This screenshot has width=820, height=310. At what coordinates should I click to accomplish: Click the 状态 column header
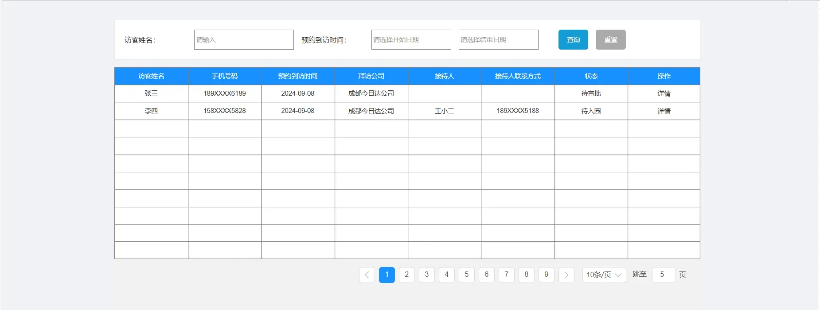pyautogui.click(x=591, y=76)
